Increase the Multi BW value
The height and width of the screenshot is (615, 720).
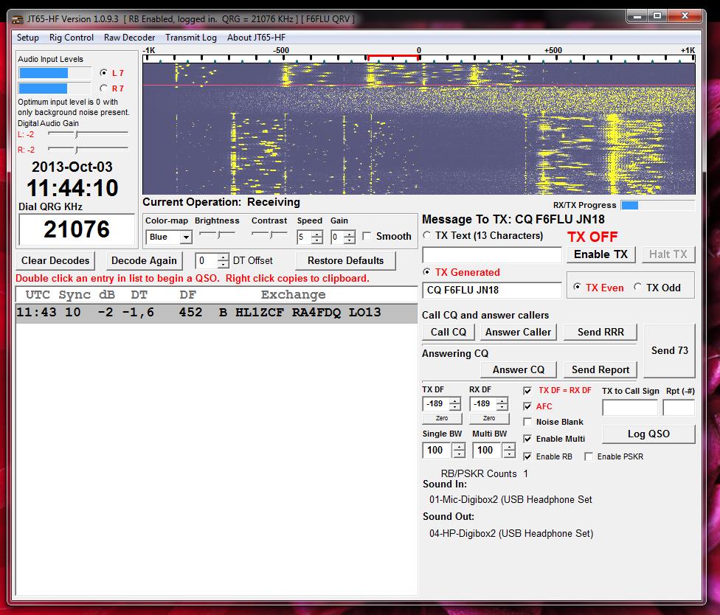[x=509, y=447]
